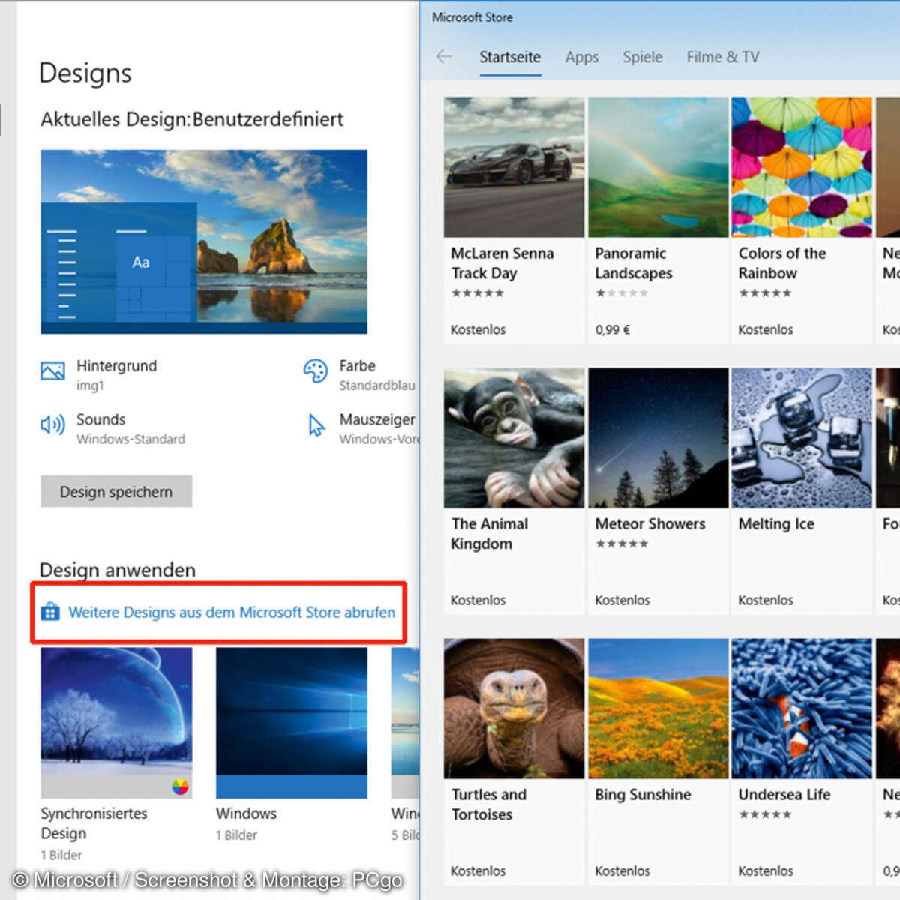Click color wheel badge on Synchronisiertes Design

coord(180,787)
